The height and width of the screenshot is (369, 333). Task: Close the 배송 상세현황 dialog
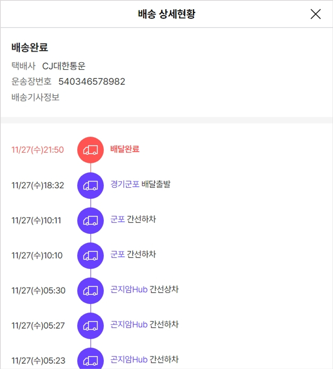click(315, 14)
